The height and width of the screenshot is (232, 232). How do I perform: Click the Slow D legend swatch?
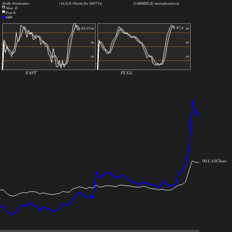click(x=4, y=7)
